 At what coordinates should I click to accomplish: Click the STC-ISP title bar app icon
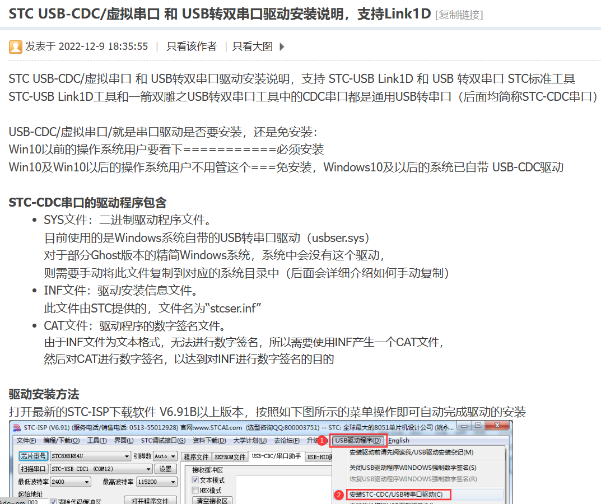[17, 427]
